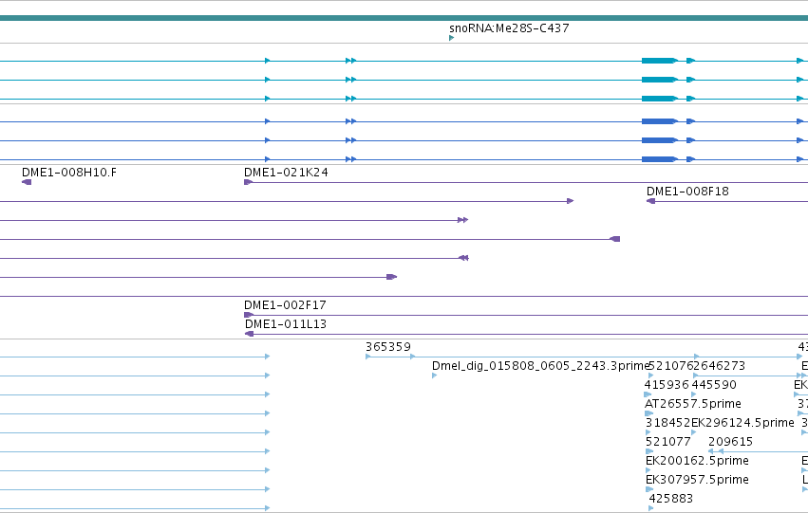Select the purple glyph under DME1-008H10.F
The width and height of the screenshot is (808, 513).
click(27, 182)
